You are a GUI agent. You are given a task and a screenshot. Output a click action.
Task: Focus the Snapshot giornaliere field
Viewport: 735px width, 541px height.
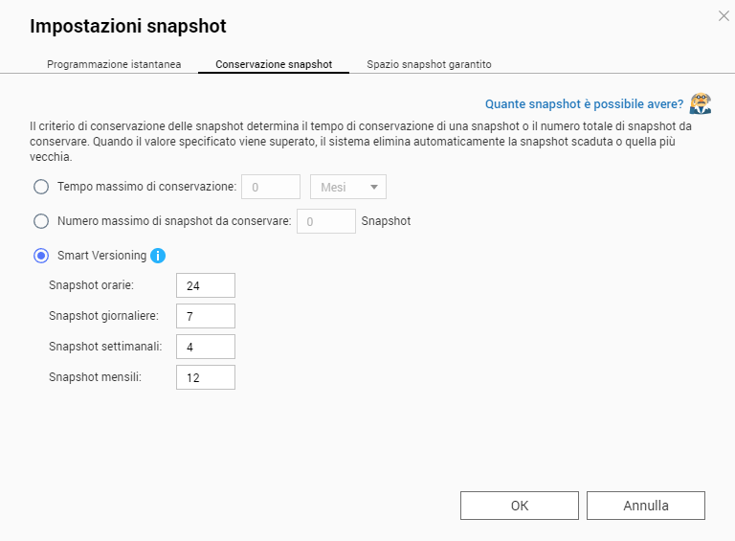(x=205, y=316)
